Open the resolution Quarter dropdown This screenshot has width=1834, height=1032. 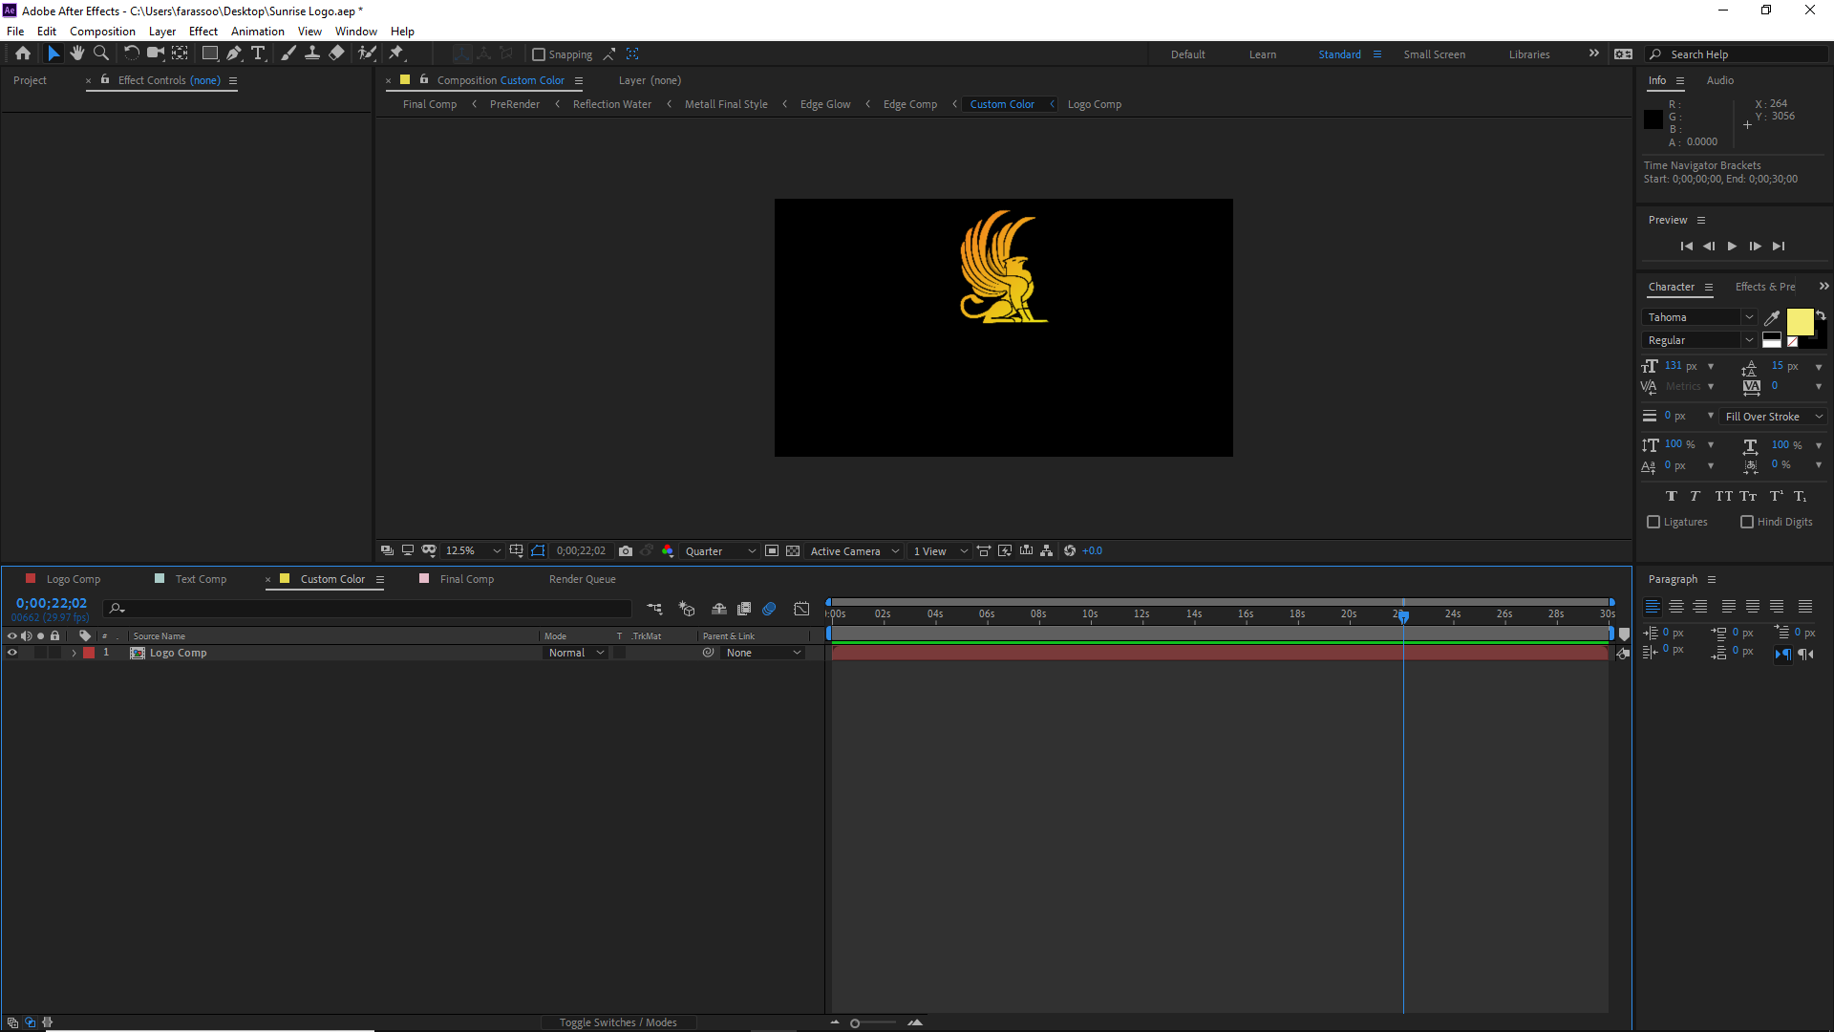click(x=719, y=550)
